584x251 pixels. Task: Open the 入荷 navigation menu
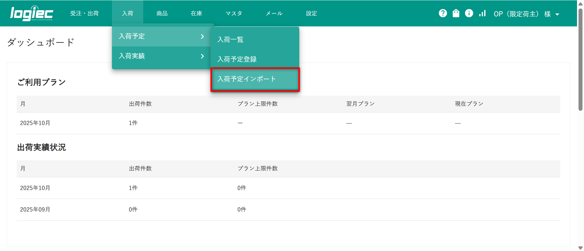(127, 13)
